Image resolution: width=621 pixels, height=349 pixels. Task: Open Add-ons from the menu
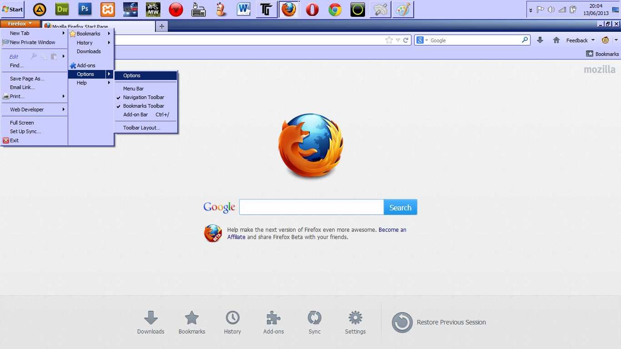[x=90, y=65]
